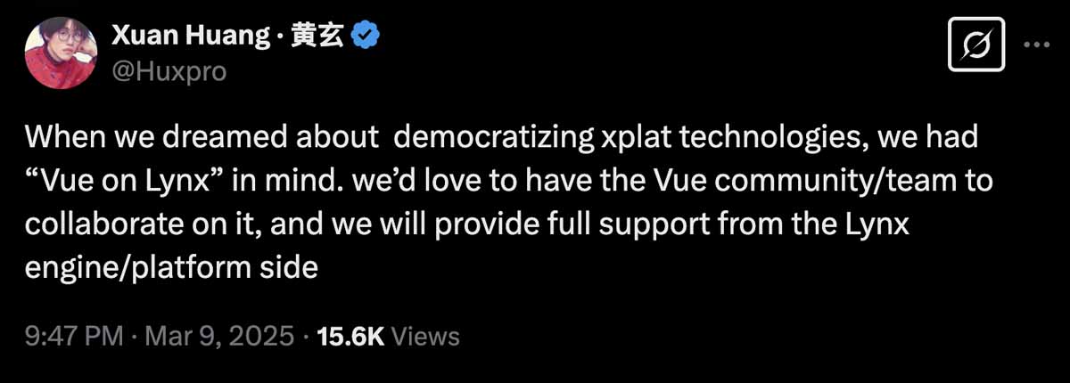The height and width of the screenshot is (383, 1070).
Task: Open the @Huxpro handle link
Action: click(169, 70)
